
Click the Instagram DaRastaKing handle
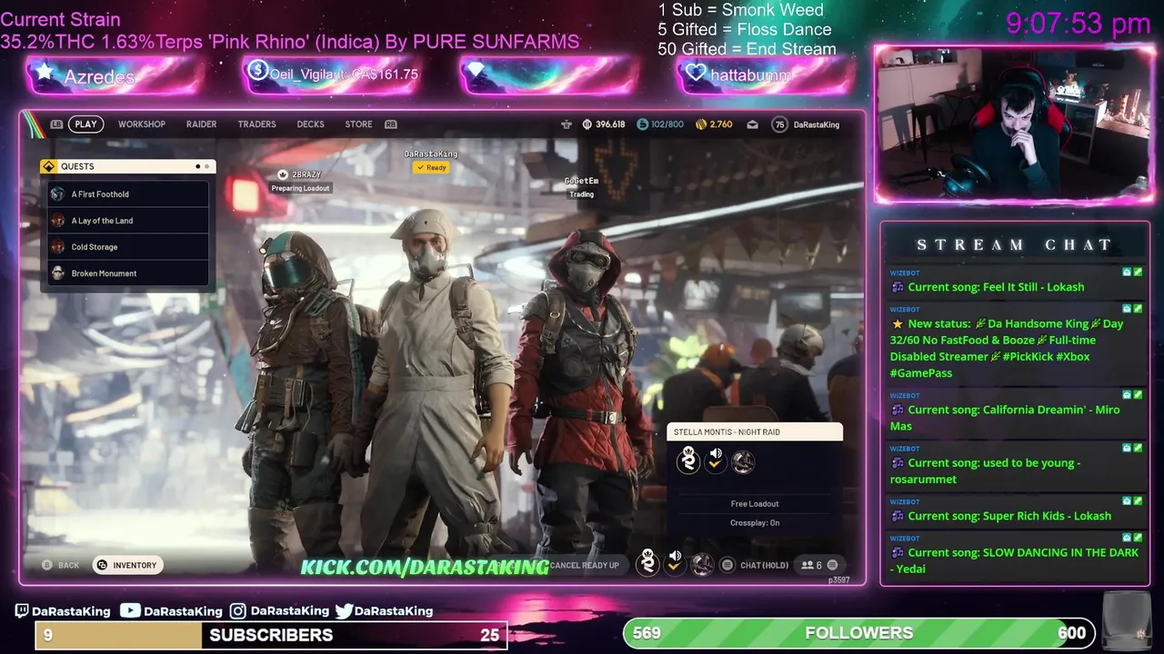[x=279, y=611]
